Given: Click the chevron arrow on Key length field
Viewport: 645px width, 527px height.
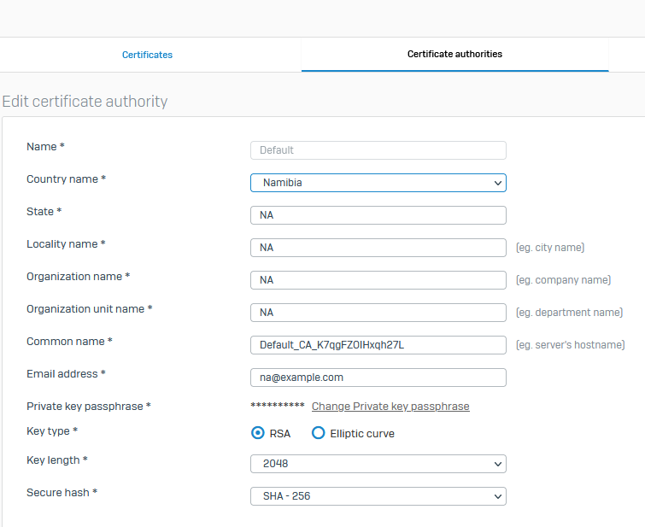Looking at the screenshot, I should [498, 464].
